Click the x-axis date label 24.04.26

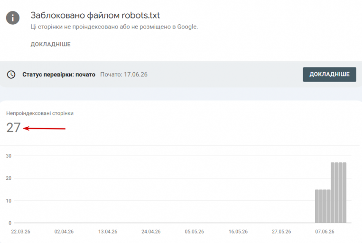pyautogui.click(x=151, y=232)
